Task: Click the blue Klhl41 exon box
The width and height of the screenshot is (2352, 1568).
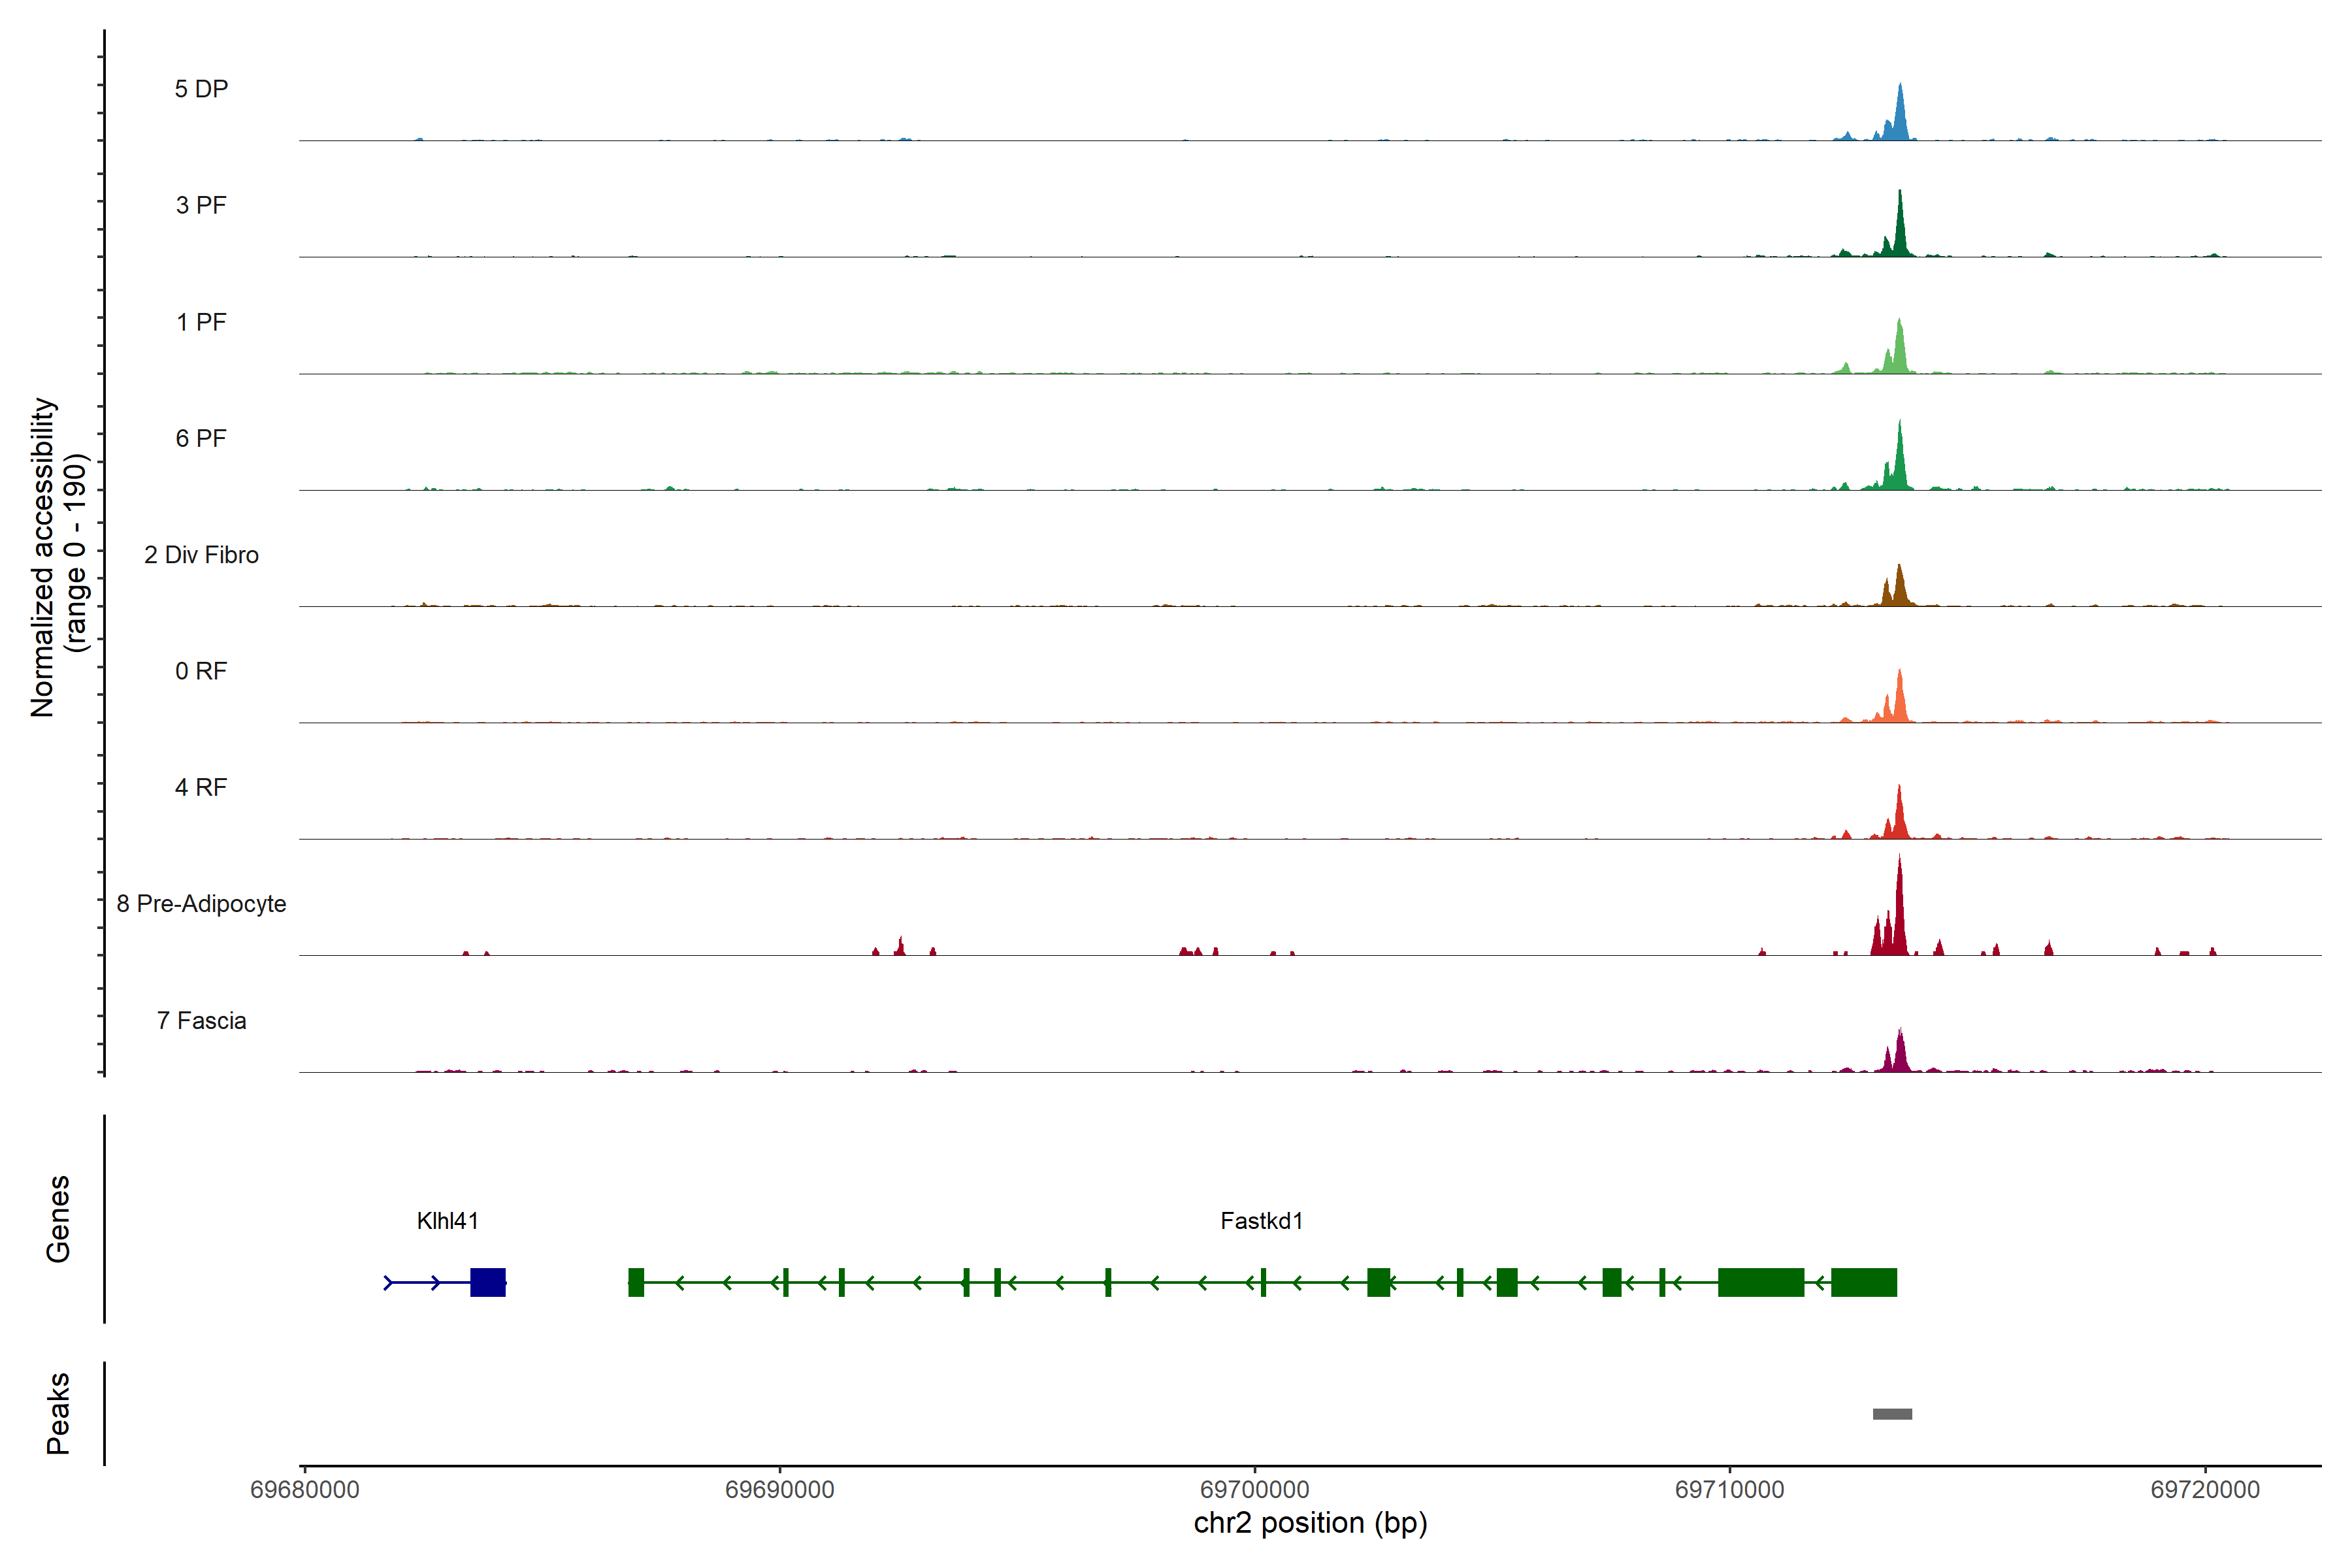Action: (x=487, y=1282)
